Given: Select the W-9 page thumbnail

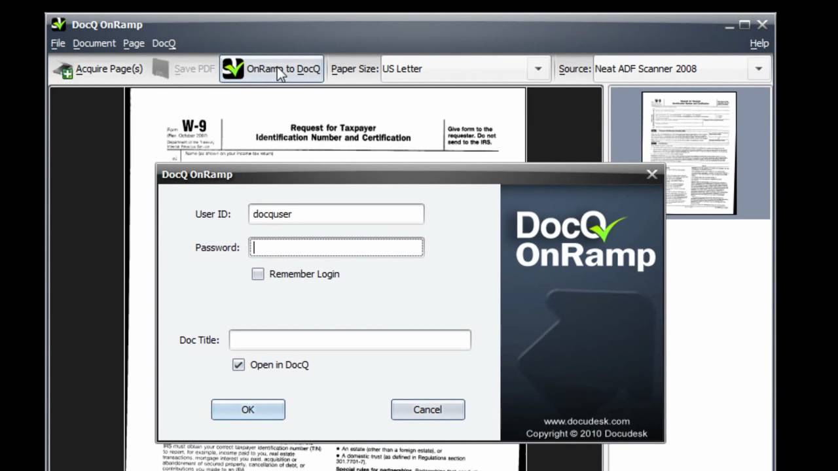Looking at the screenshot, I should pyautogui.click(x=689, y=153).
